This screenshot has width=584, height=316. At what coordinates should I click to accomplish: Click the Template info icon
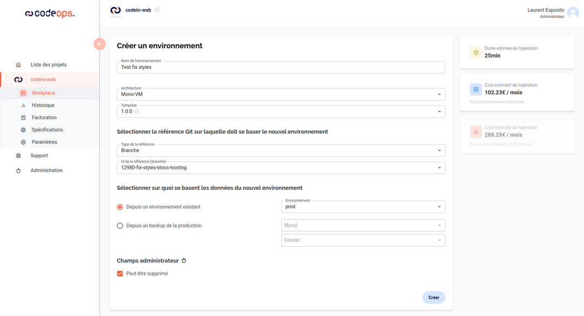click(137, 111)
